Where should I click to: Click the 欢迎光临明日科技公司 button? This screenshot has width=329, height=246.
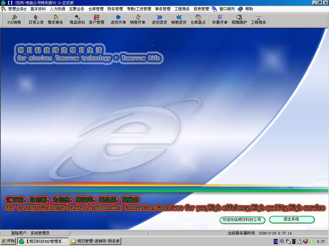242,220
